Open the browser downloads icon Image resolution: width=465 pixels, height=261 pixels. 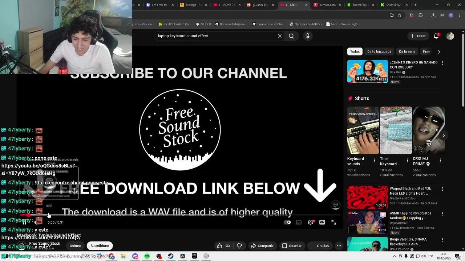[x=433, y=15]
